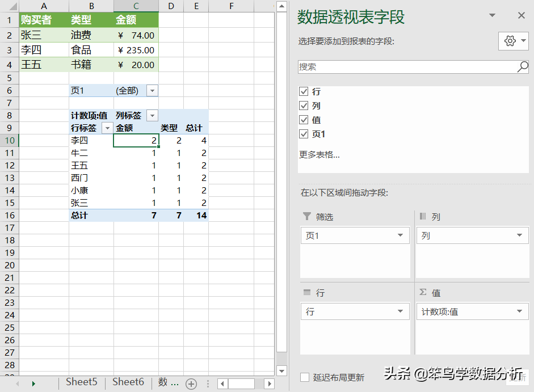Open 更多表格... link
The height and width of the screenshot is (392, 534).
coord(319,155)
